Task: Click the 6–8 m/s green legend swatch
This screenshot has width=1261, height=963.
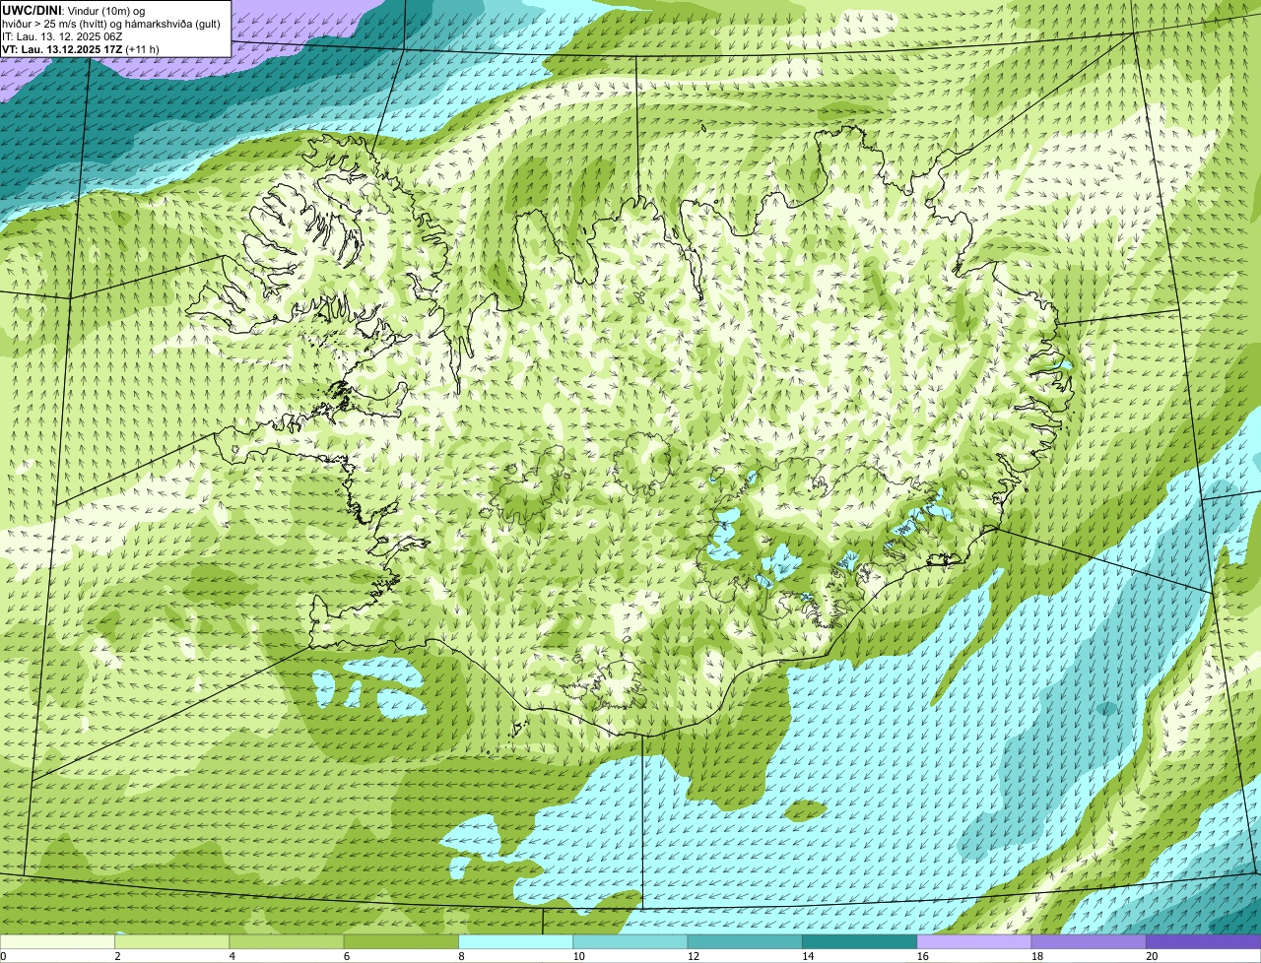Action: pos(401,941)
